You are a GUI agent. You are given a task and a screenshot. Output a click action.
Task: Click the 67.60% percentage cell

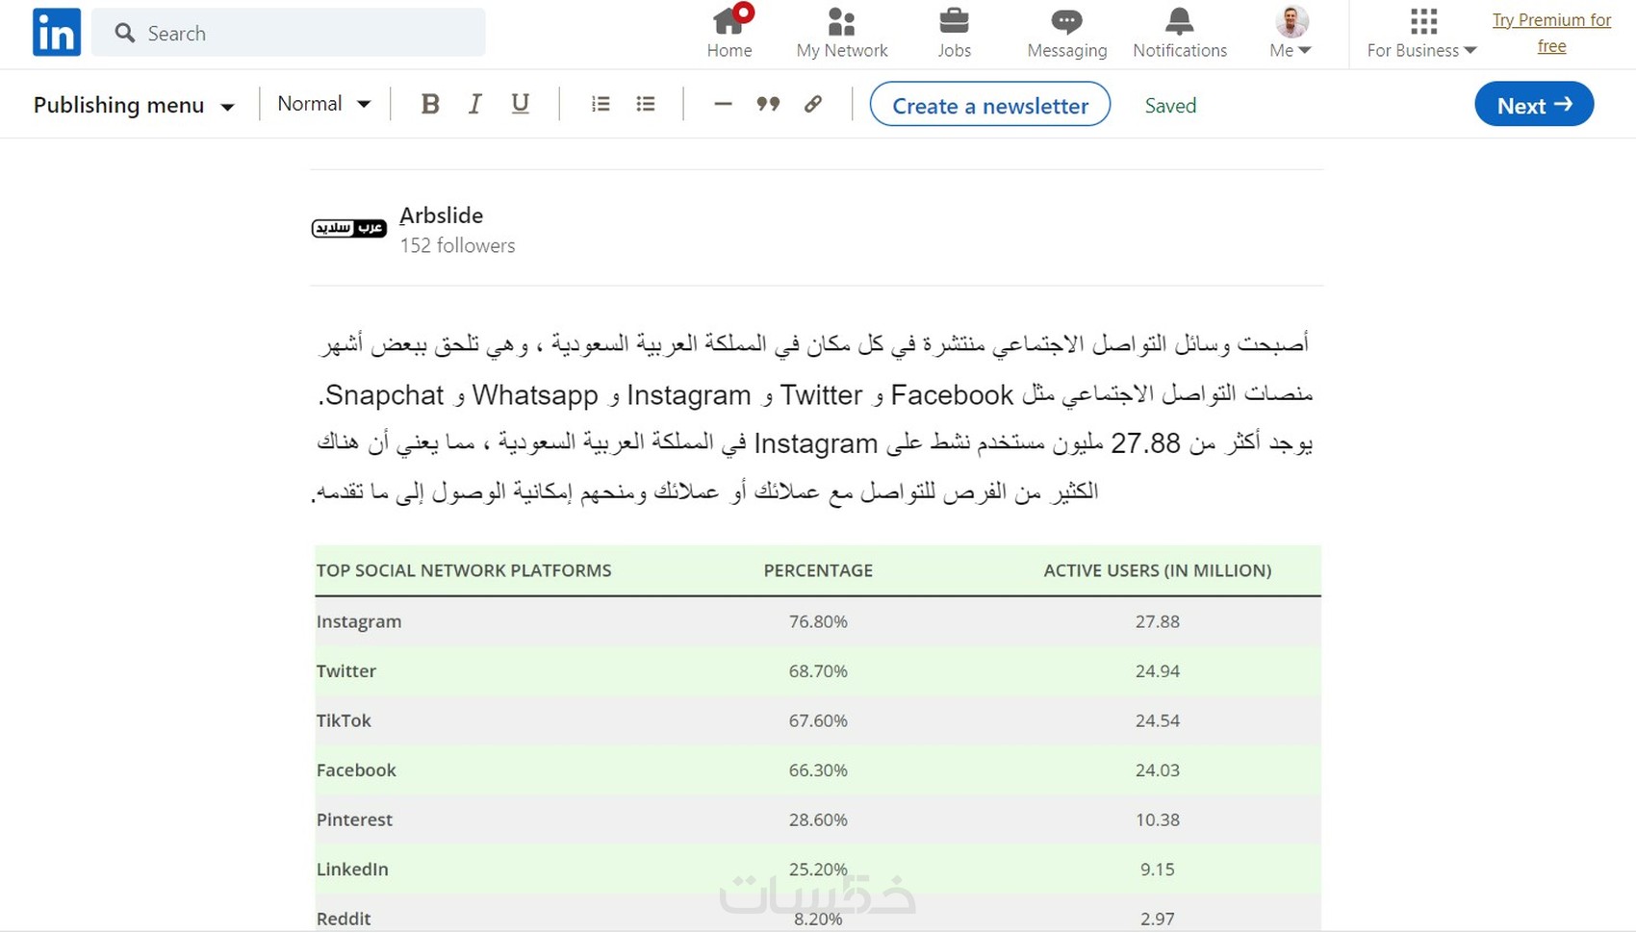click(818, 720)
